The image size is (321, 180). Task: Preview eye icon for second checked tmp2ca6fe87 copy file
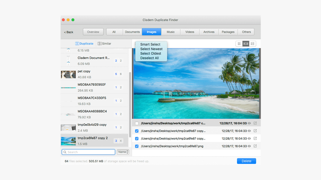(249, 138)
